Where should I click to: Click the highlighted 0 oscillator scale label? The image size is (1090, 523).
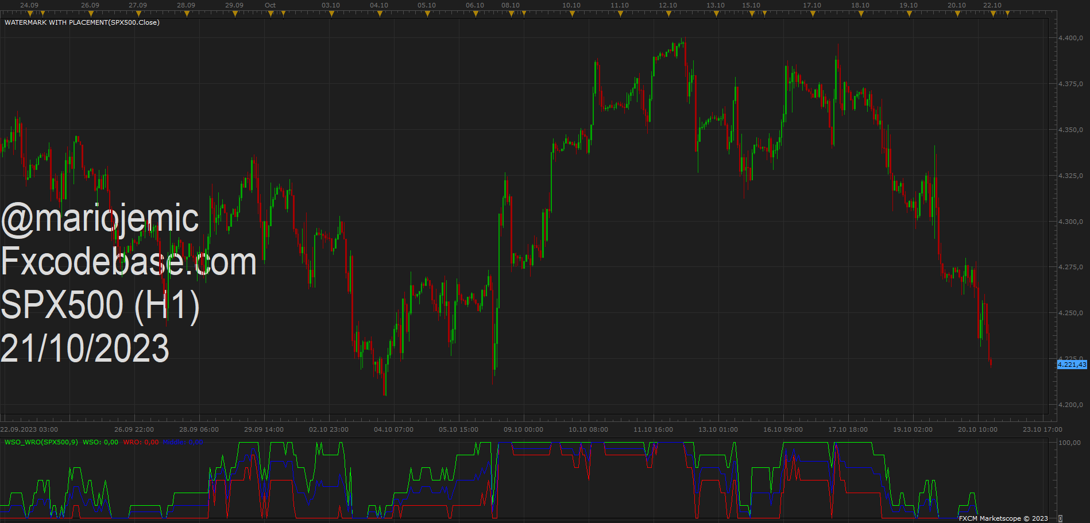click(x=1060, y=518)
